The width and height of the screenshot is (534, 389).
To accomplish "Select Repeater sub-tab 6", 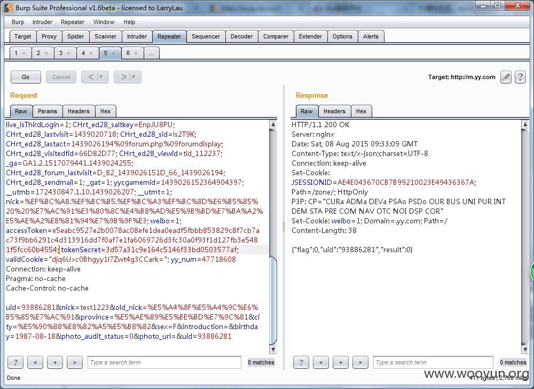I will (x=128, y=53).
